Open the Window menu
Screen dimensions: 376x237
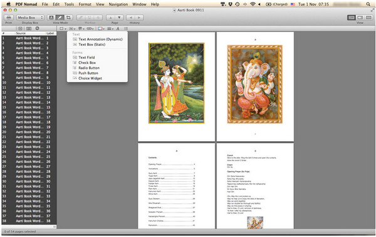tap(139, 4)
